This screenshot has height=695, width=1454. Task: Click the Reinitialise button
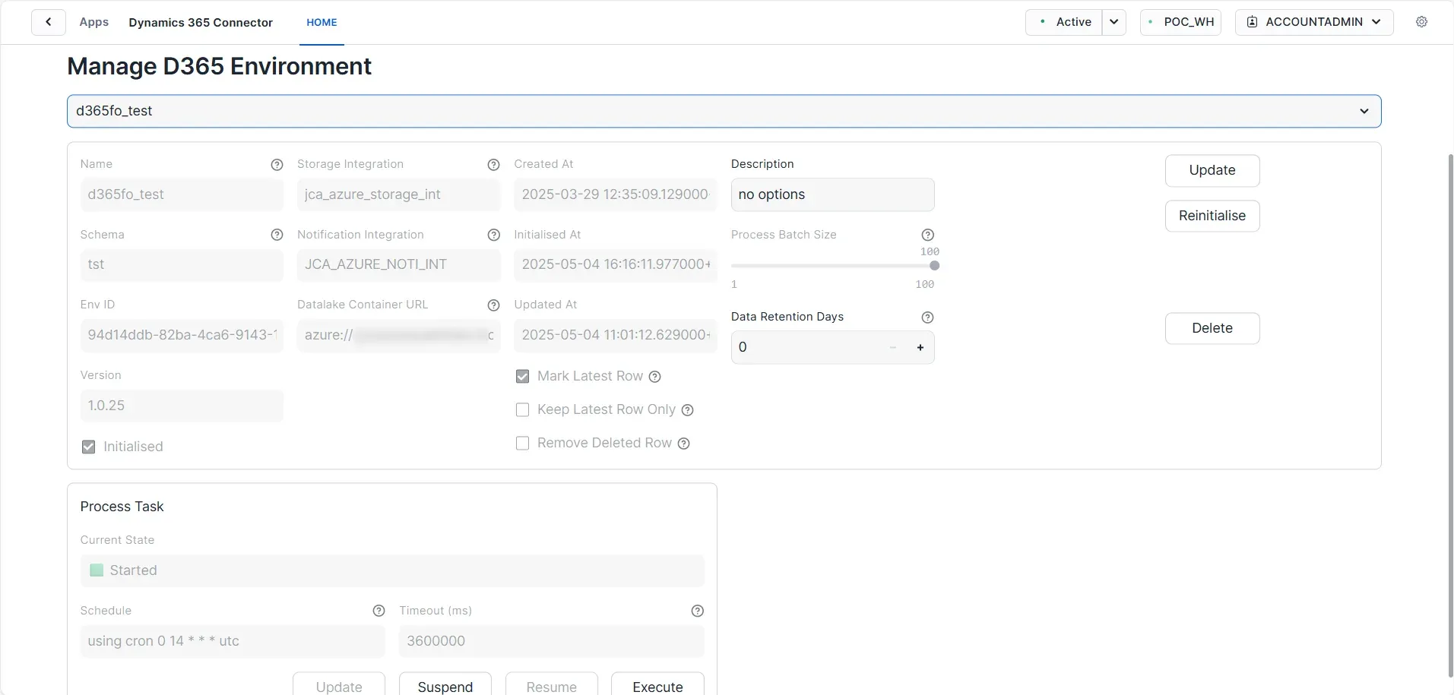1212,216
